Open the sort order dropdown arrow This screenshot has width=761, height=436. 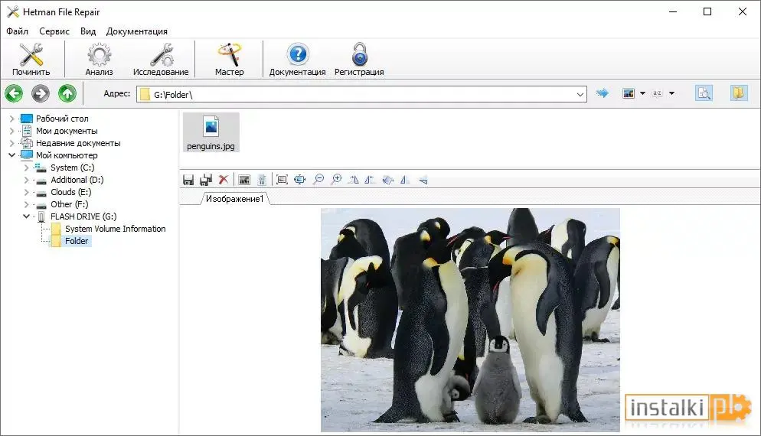(671, 93)
